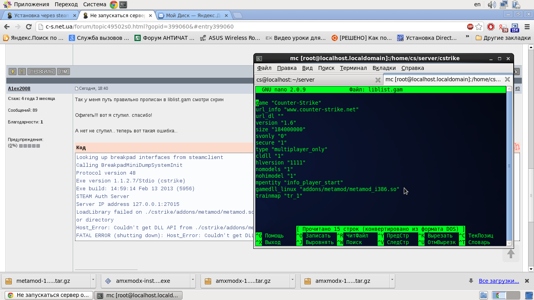Viewport: 534px width, 300px height.
Task: Open the Служба вызовов bookmark
Action: click(99, 38)
